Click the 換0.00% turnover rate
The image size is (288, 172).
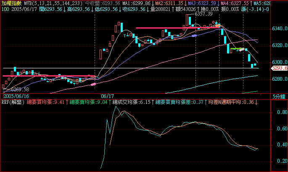pyautogui.click(x=209, y=9)
